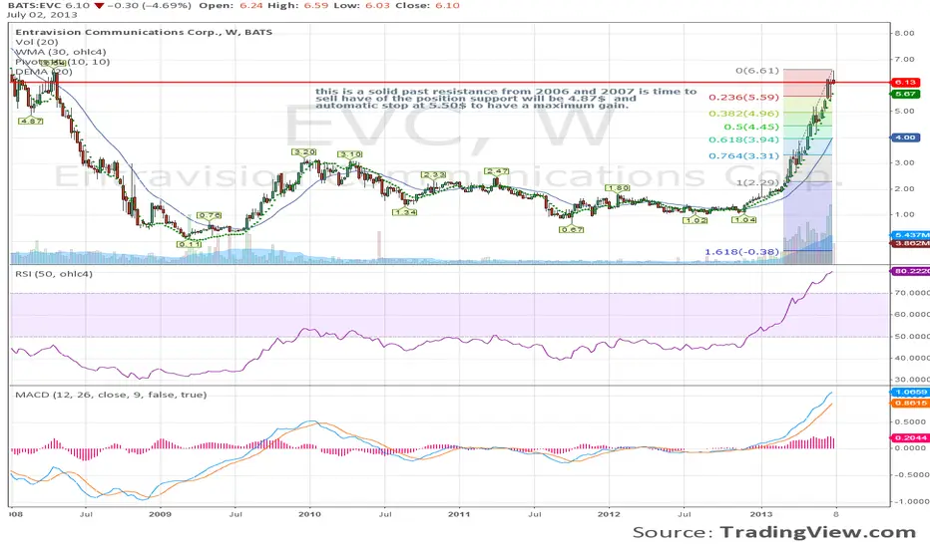Click 2013 on the time axis
This screenshot has width=930, height=548.
point(761,514)
